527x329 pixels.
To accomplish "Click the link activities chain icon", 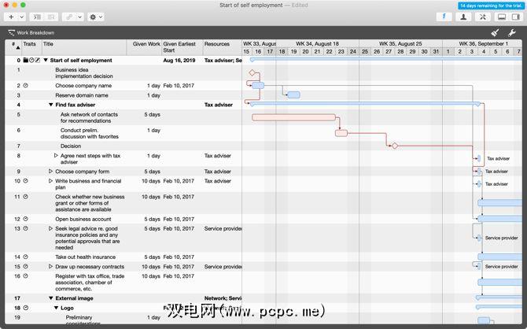I will (x=69, y=17).
